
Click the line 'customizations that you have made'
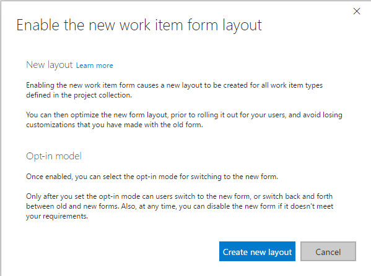point(115,125)
